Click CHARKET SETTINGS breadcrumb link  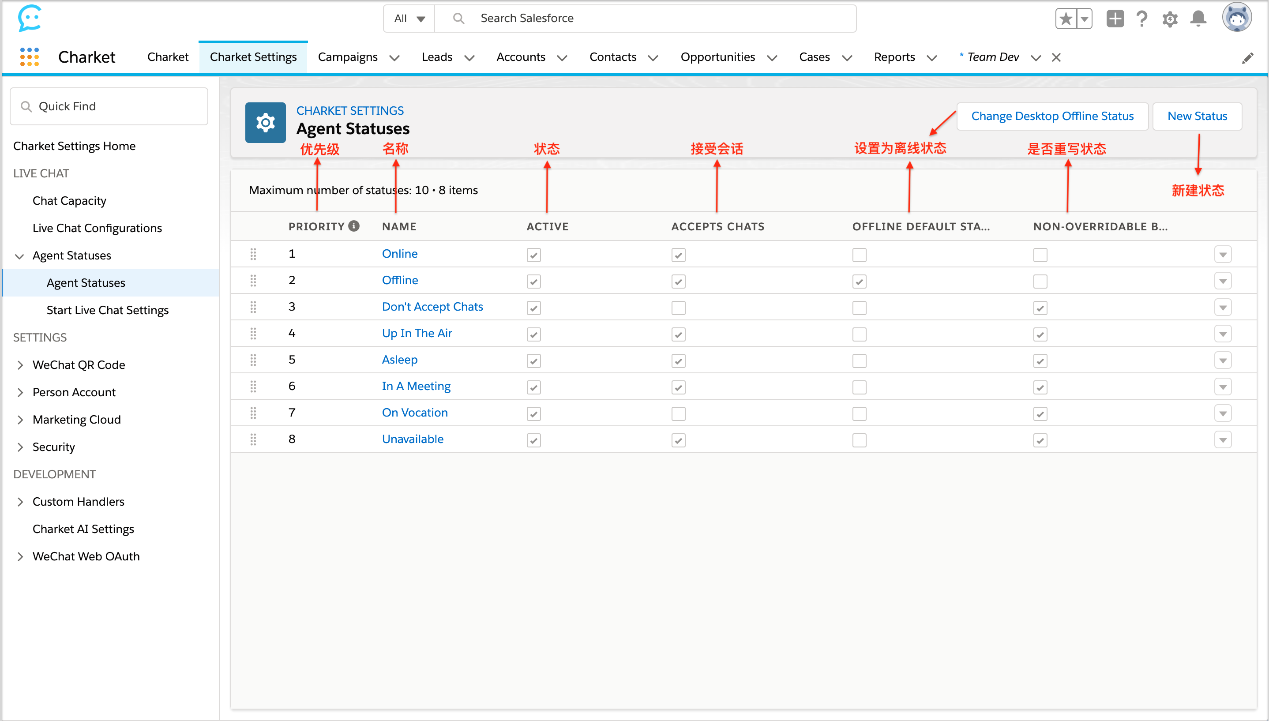tap(350, 110)
